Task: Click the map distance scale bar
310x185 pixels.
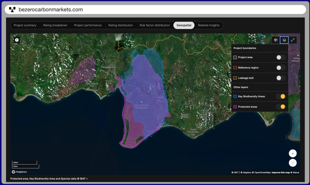Action: tap(25, 164)
